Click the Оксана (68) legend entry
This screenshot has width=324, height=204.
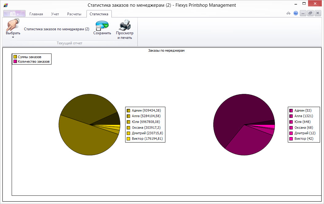[301, 128]
